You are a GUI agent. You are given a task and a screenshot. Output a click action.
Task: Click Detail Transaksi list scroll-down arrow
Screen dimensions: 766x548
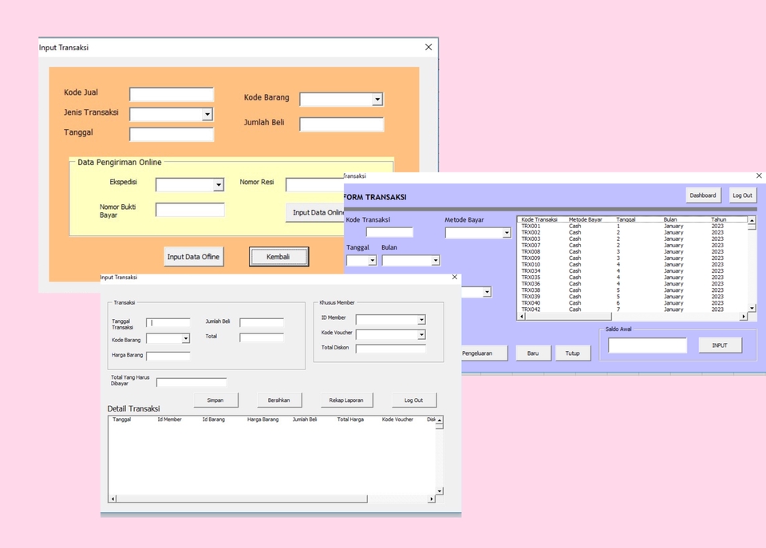coord(439,491)
